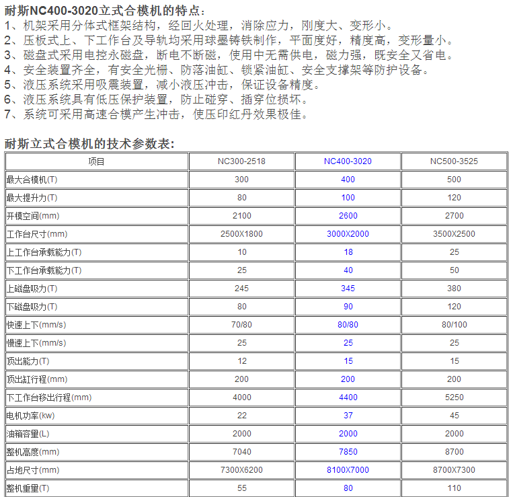This screenshot has height=497, width=513.
Task: Click the blue value 7850 in 整机高度 row
Action: tap(348, 452)
